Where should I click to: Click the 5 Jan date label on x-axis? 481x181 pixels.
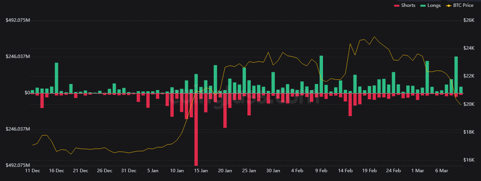point(152,170)
